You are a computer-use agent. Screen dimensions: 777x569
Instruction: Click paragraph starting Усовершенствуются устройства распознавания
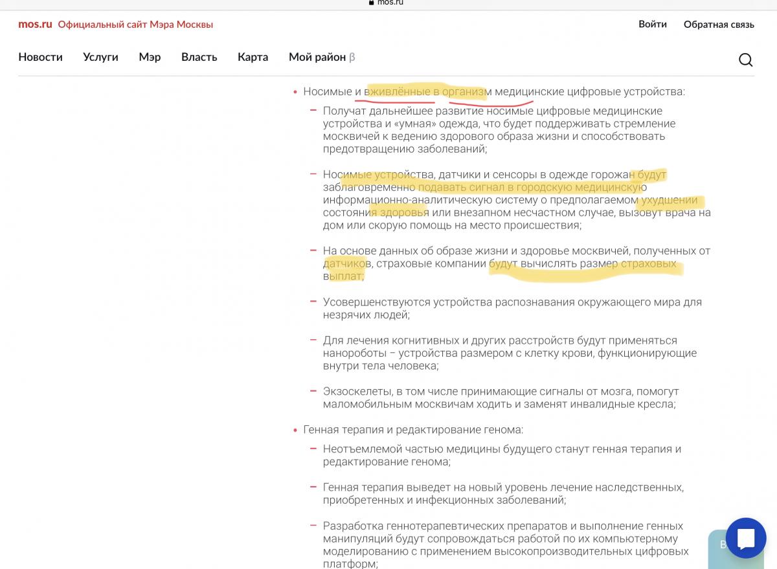512,308
